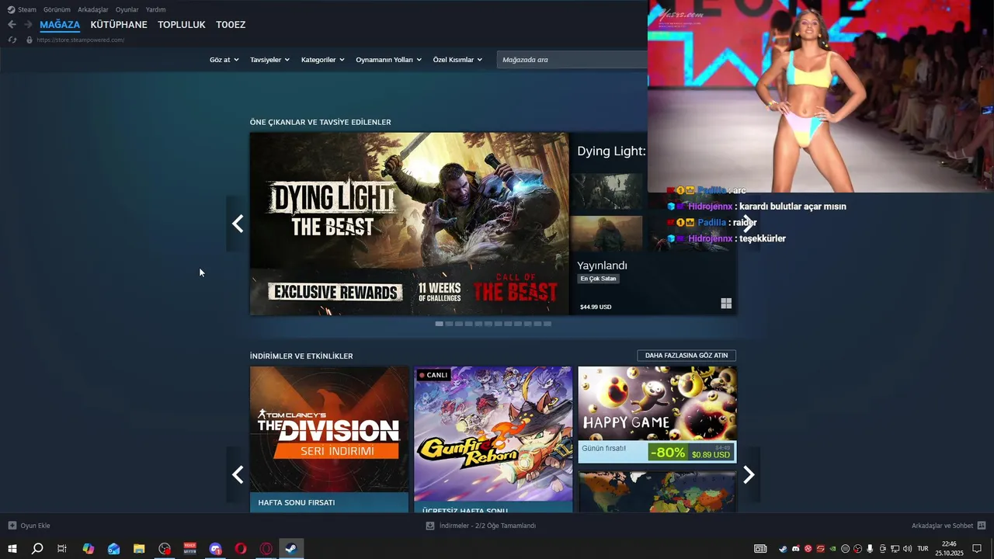Click the Steam taskbar icon
The image size is (994, 559).
coord(291,549)
